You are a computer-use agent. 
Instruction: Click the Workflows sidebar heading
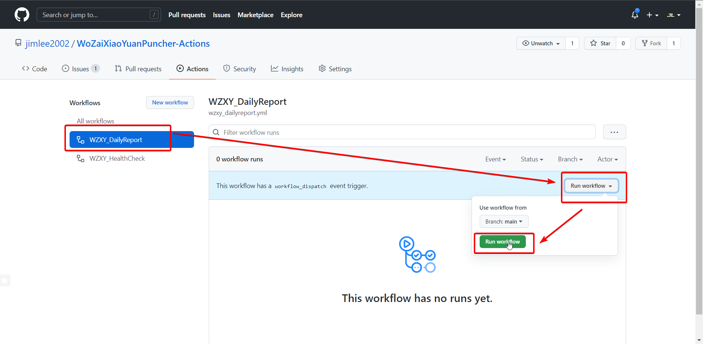tap(85, 103)
